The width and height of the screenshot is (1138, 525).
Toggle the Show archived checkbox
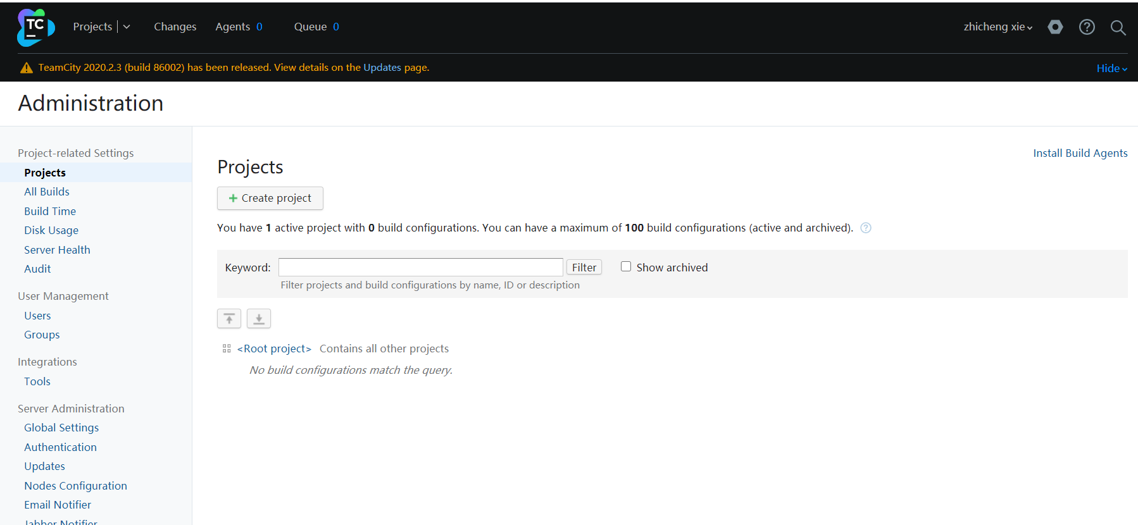[x=626, y=266]
